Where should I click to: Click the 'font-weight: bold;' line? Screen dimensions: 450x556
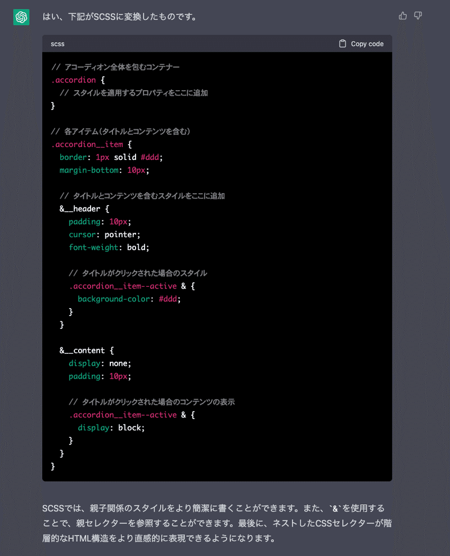tap(109, 247)
